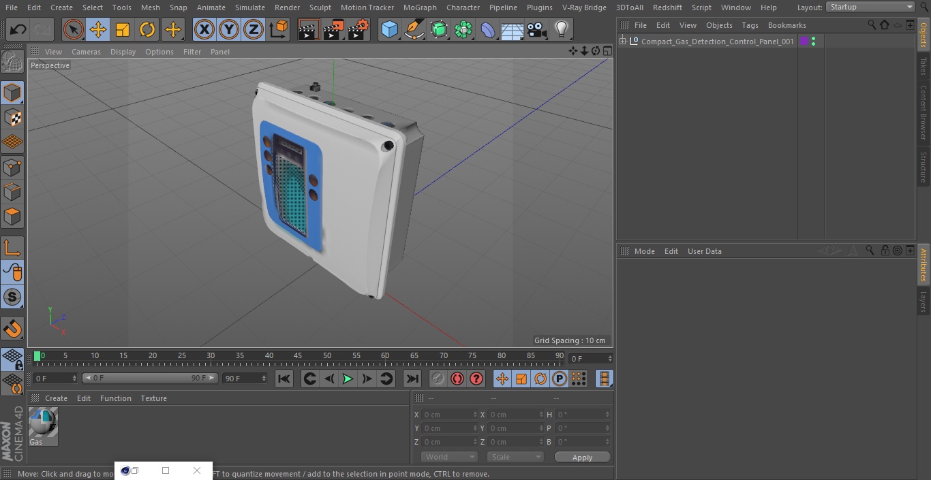931x480 pixels.
Task: Click the X position input field
Action: (449, 415)
